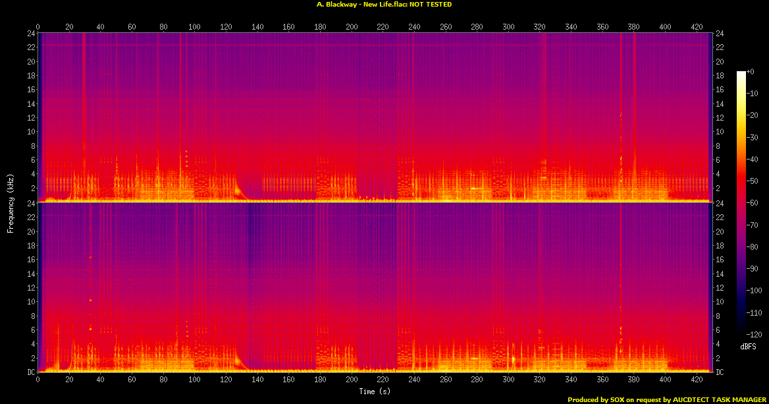Click the "Frequency (kHz)" axis label
Screen dimensions: 769x404
11,203
